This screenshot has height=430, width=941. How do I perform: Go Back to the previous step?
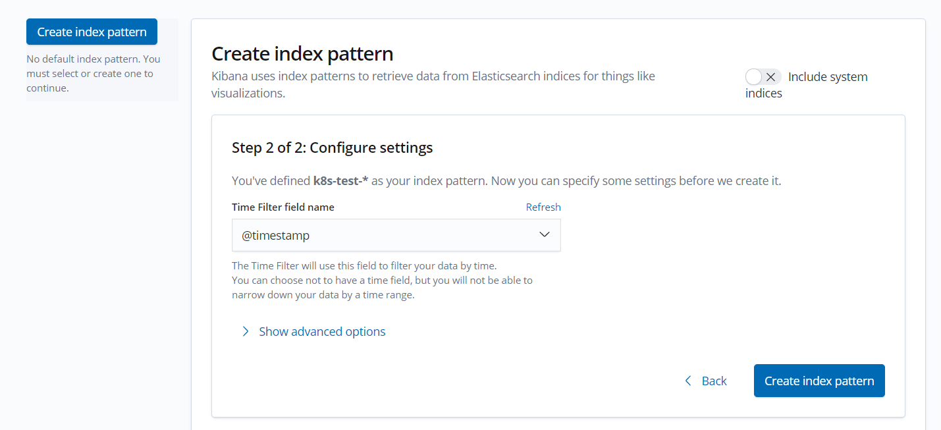click(x=705, y=381)
